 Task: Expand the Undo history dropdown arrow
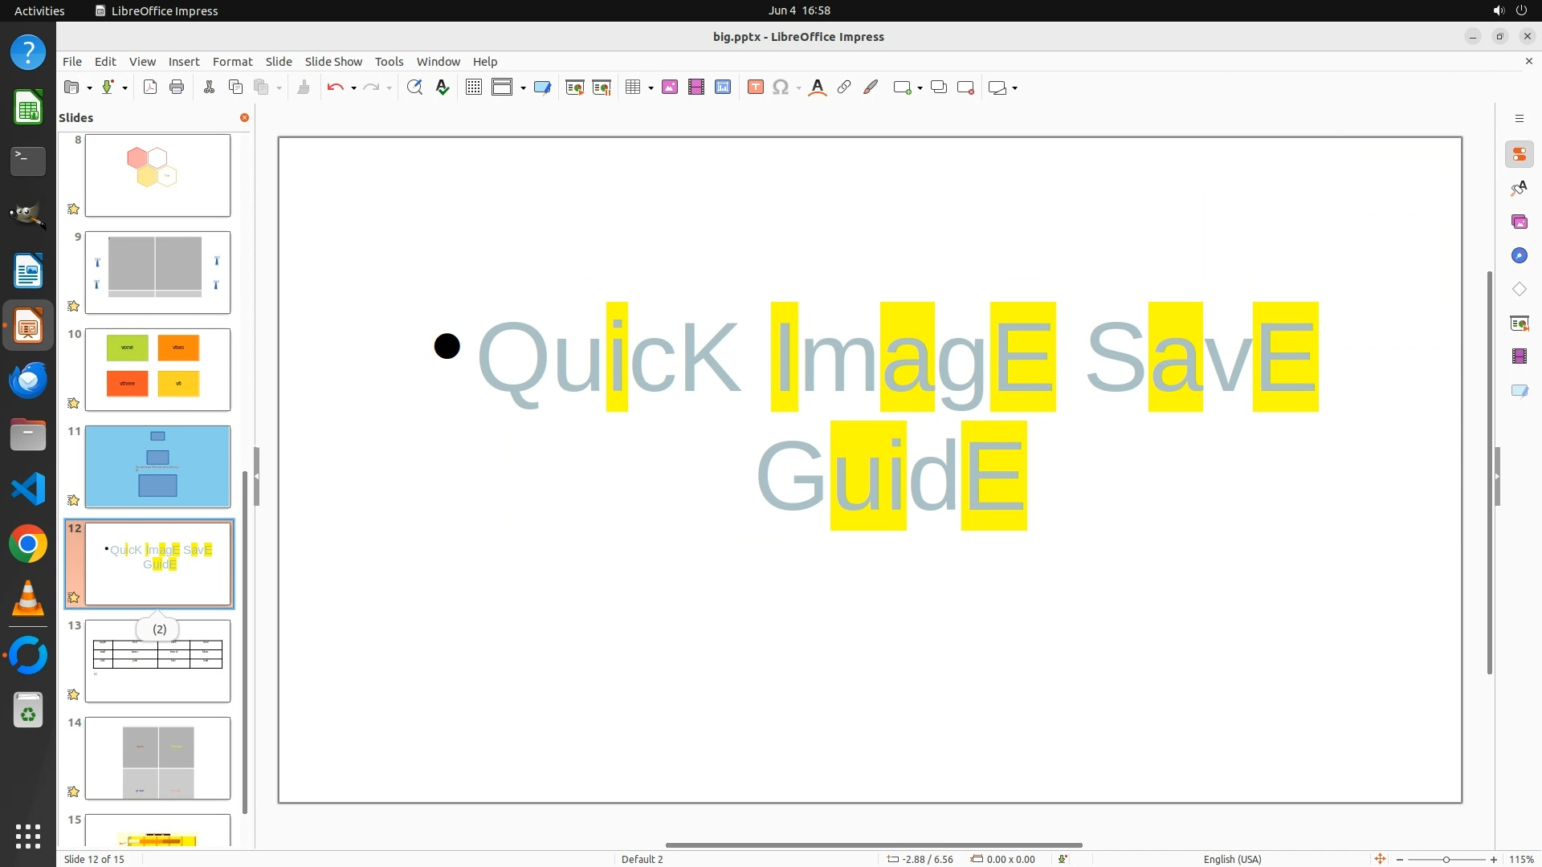[353, 88]
